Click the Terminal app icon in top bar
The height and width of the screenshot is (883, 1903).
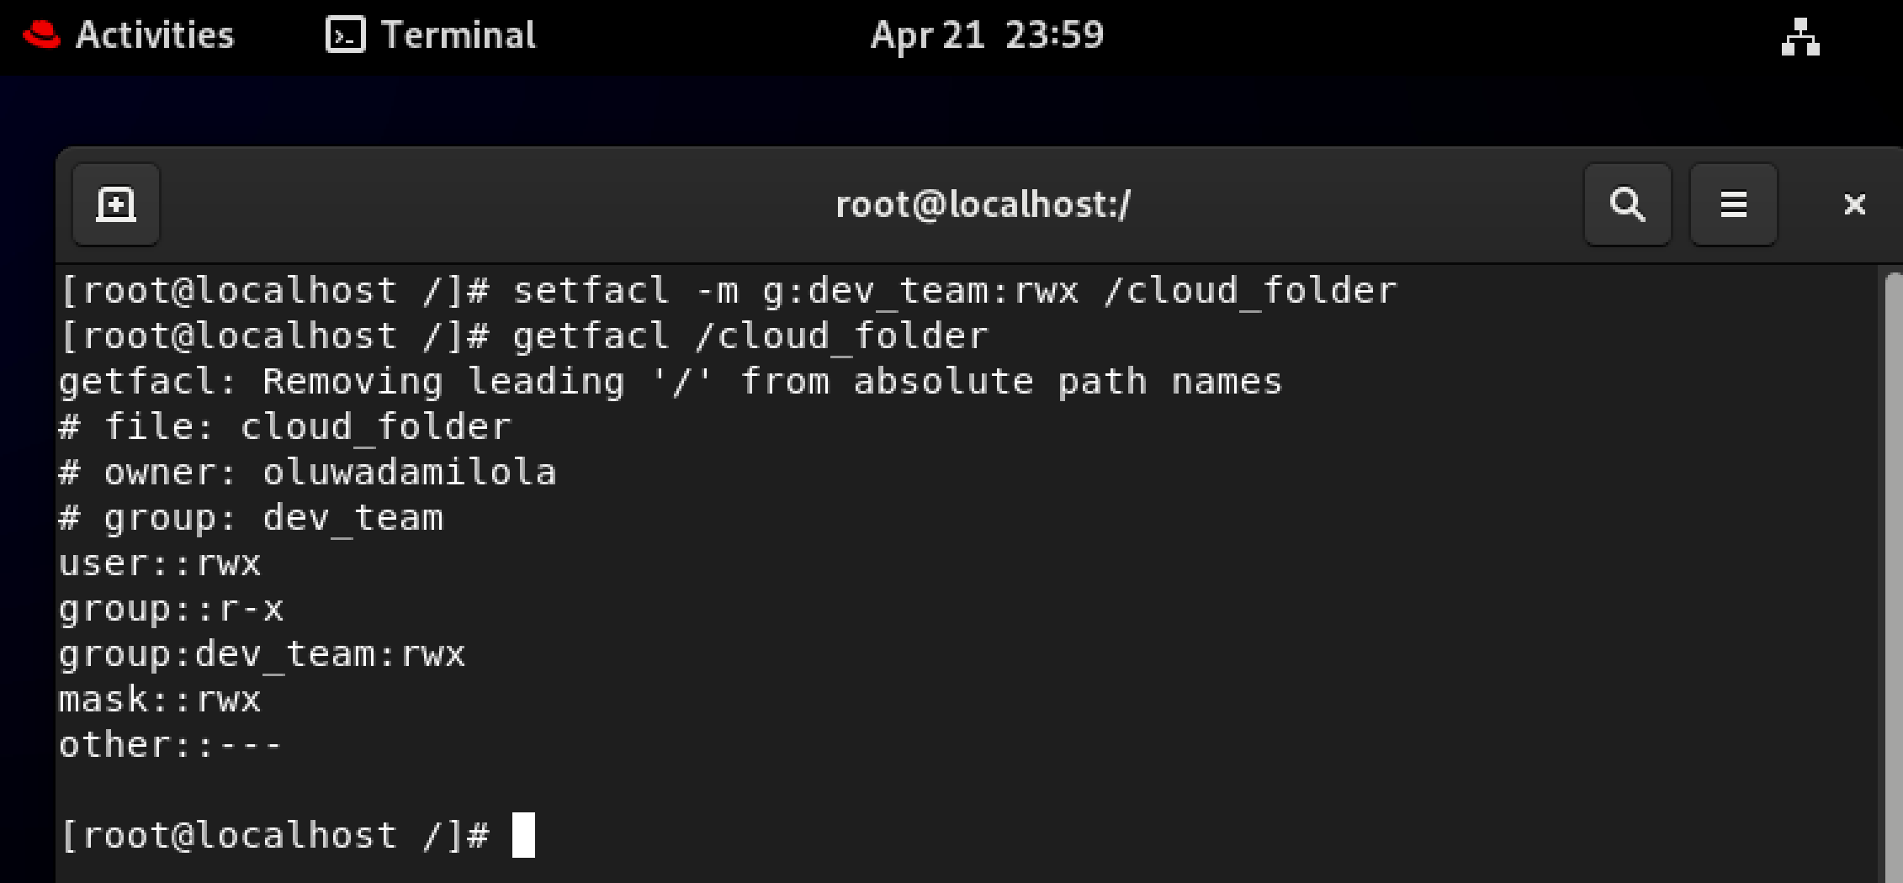(345, 35)
